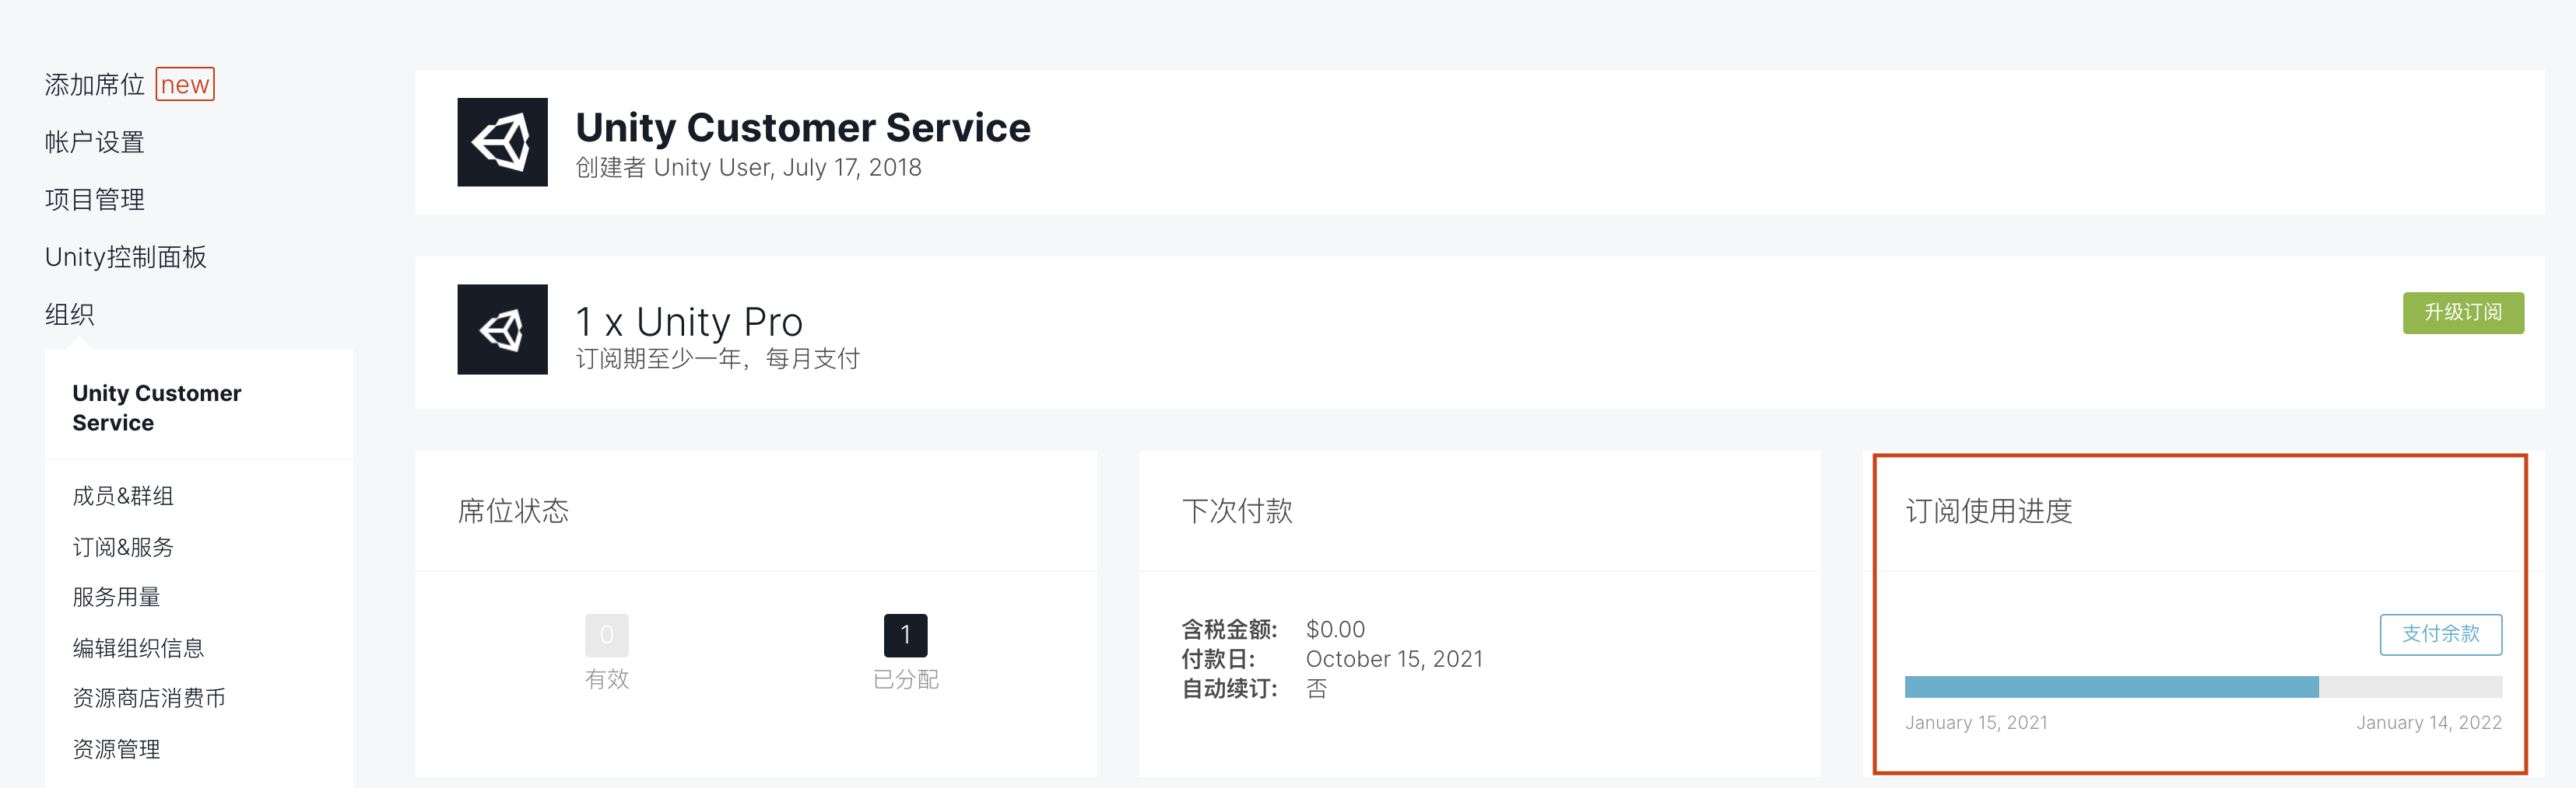Open 订阅&服务 submenu item

click(x=123, y=547)
